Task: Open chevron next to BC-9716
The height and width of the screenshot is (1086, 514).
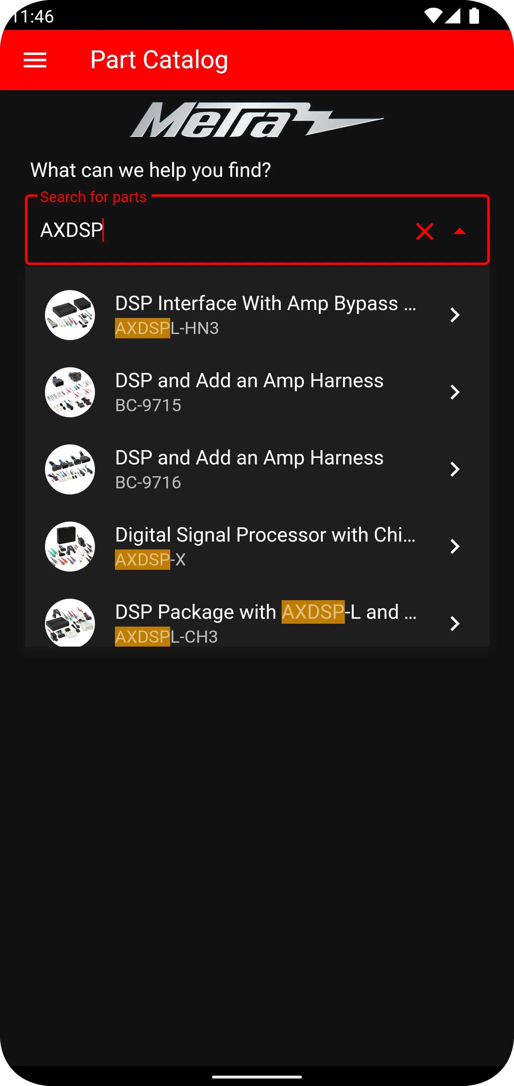Action: (x=455, y=469)
